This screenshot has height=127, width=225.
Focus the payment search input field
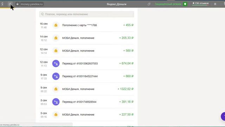coord(87,14)
